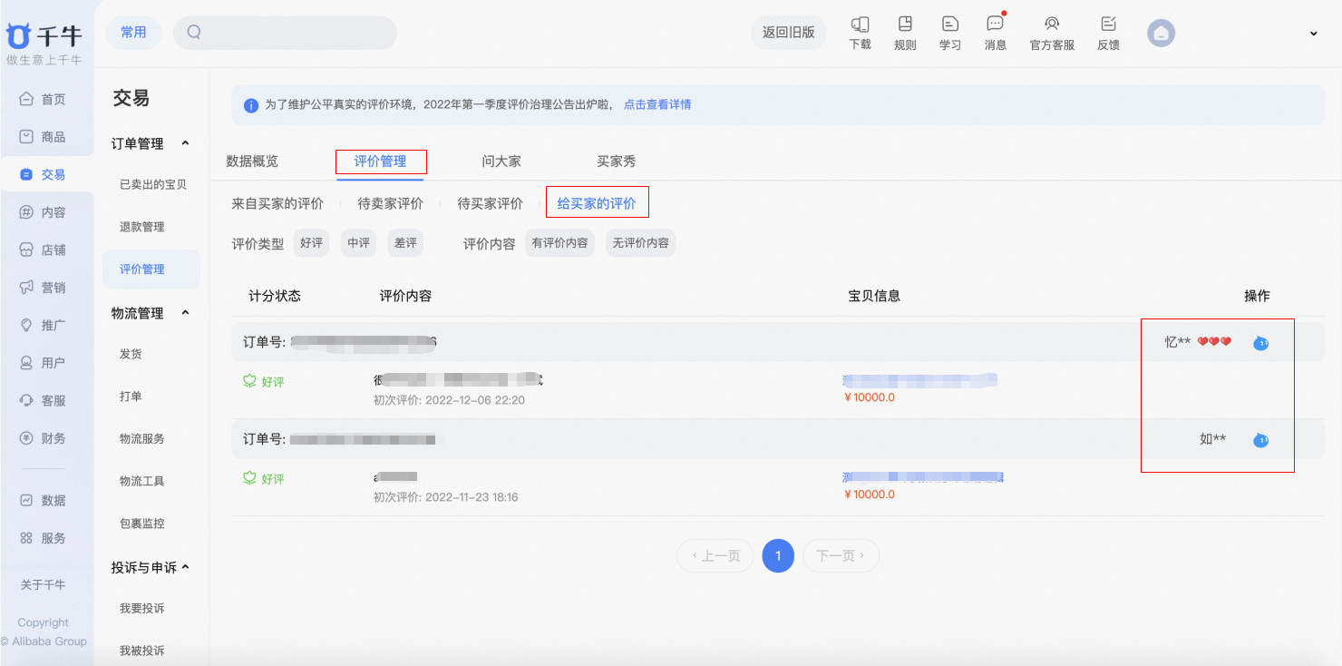
Task: Click the Qianniu logo icon
Action: (x=18, y=35)
